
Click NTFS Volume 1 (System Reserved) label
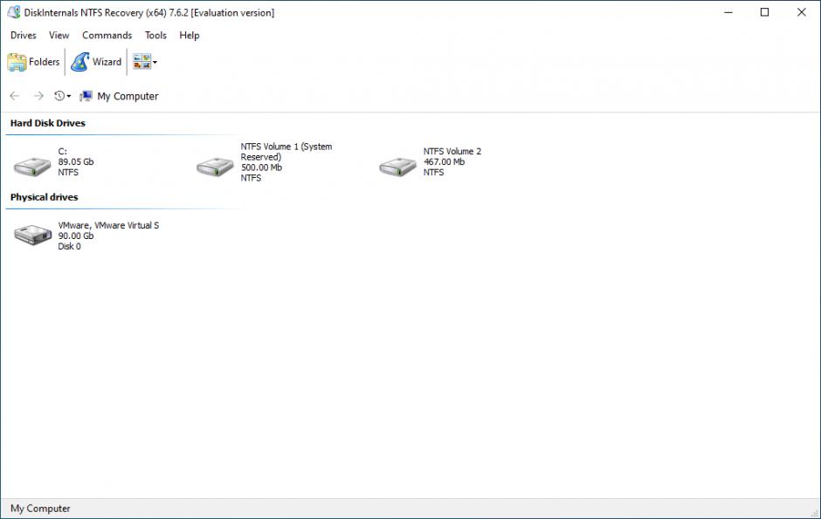286,162
